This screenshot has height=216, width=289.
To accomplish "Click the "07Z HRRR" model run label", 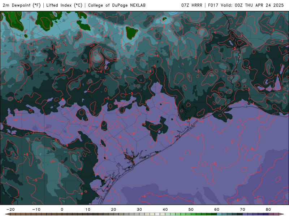I will [x=192, y=5].
